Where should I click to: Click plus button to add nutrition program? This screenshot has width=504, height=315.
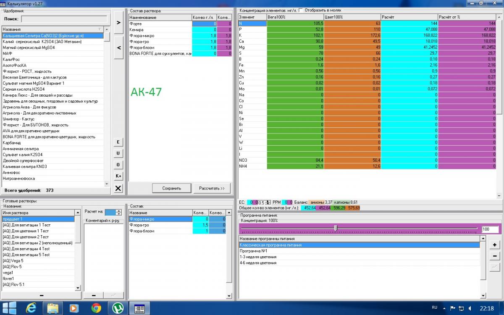click(x=495, y=245)
